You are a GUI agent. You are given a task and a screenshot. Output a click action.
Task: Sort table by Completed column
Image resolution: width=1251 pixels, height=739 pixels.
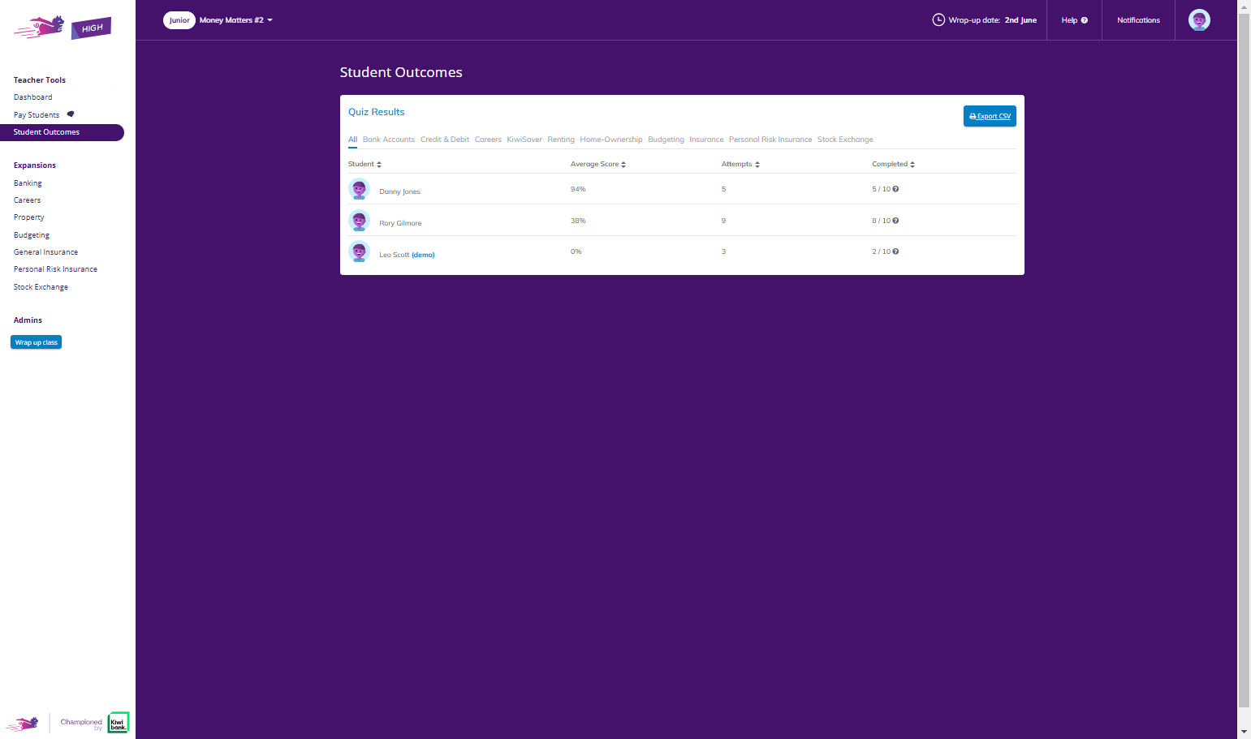pos(893,164)
